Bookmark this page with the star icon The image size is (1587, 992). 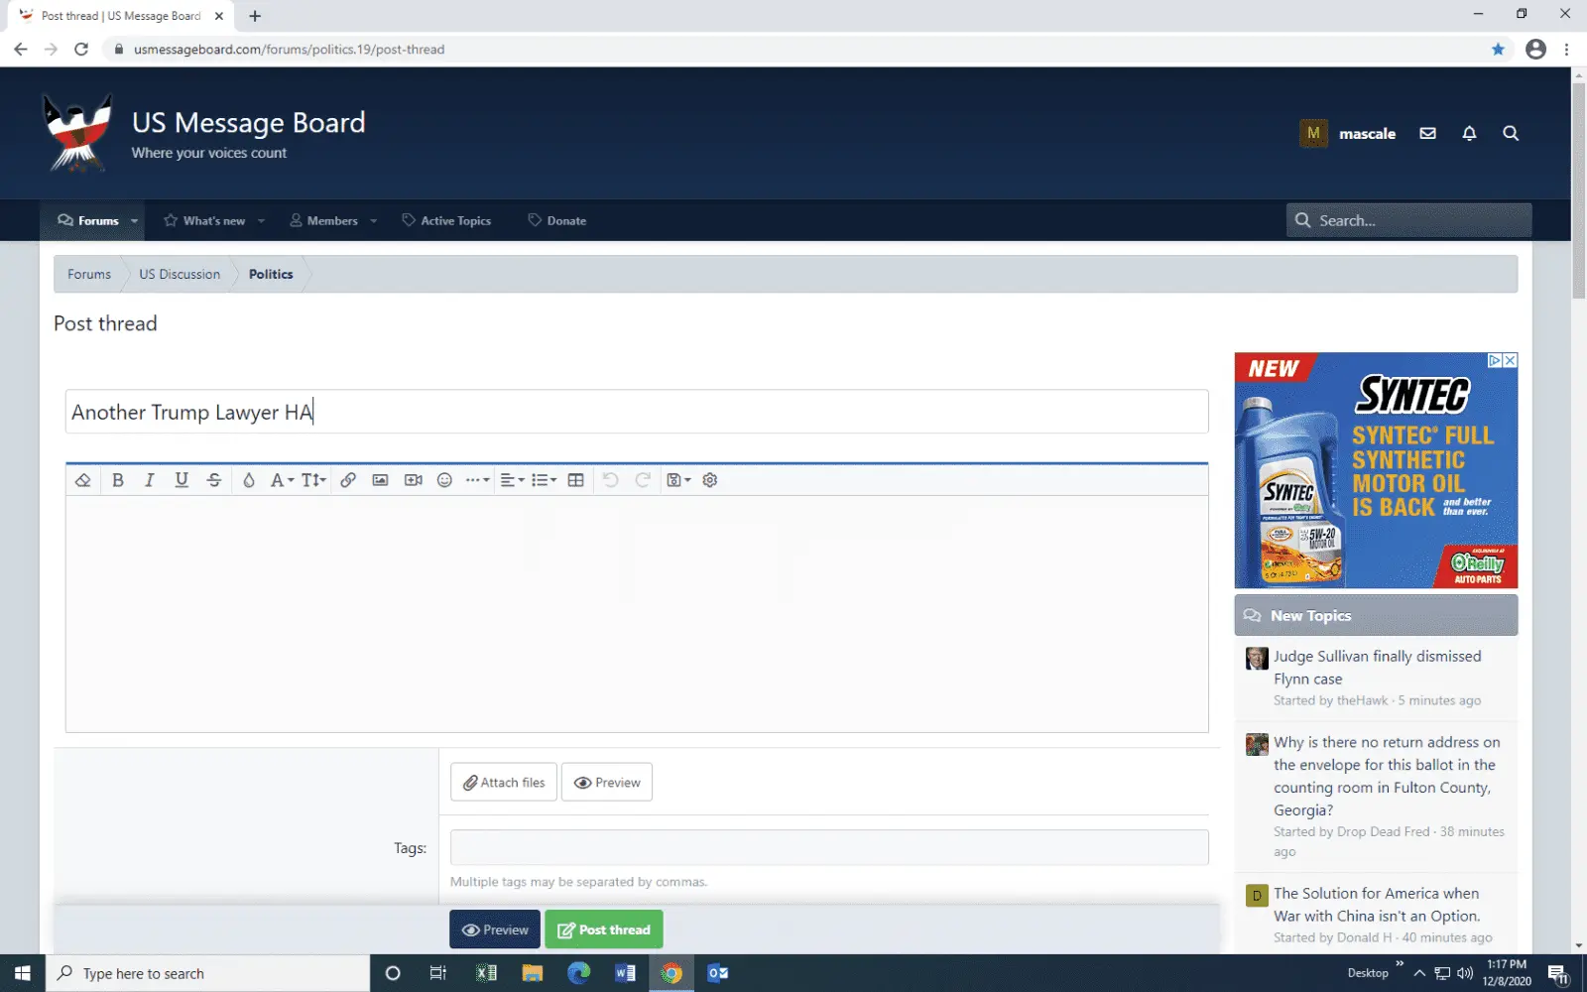pos(1498,49)
